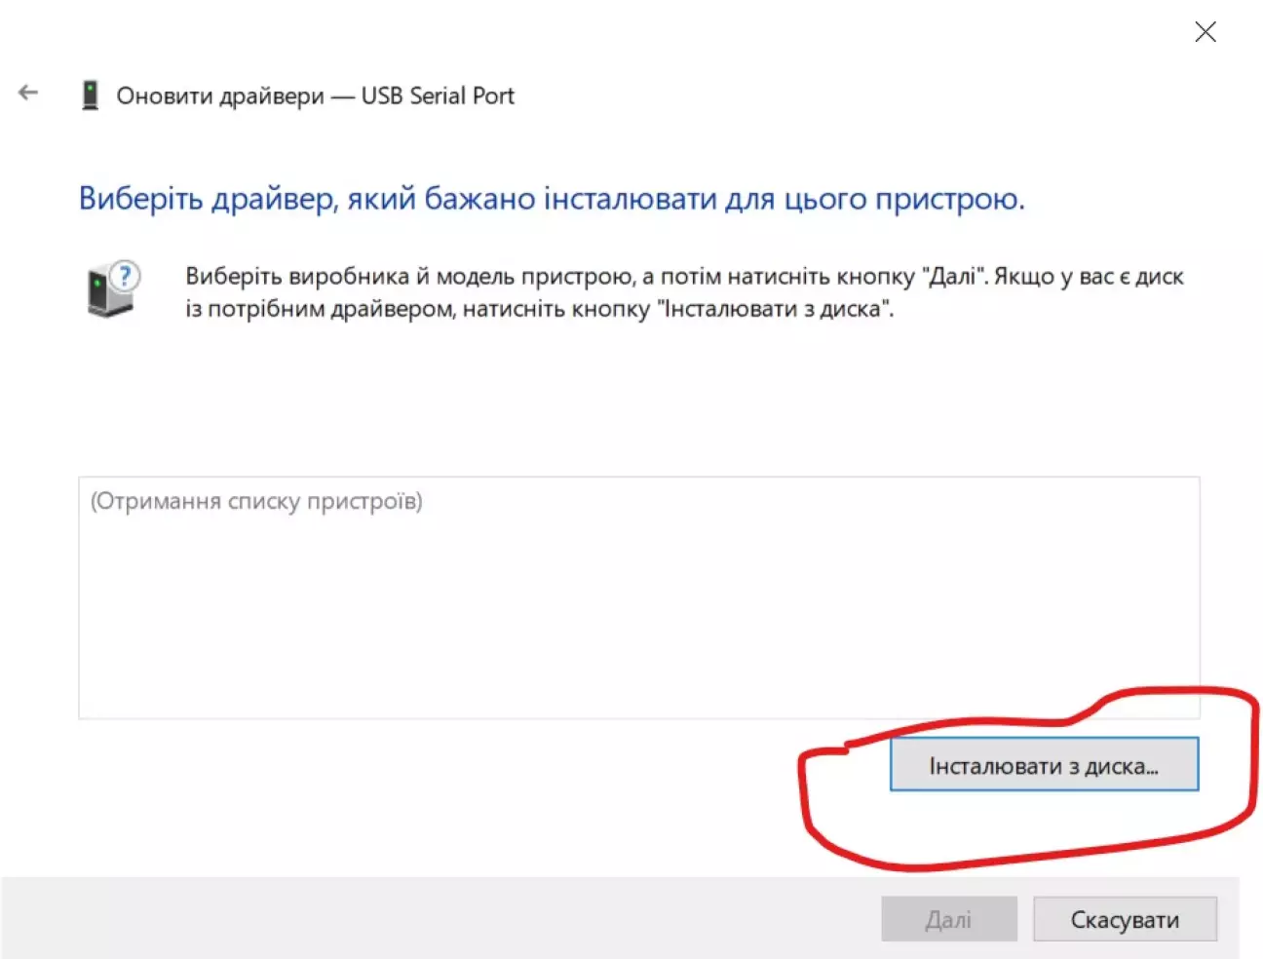Click the empty area of the device list box
1263x959 pixels.
point(638,624)
